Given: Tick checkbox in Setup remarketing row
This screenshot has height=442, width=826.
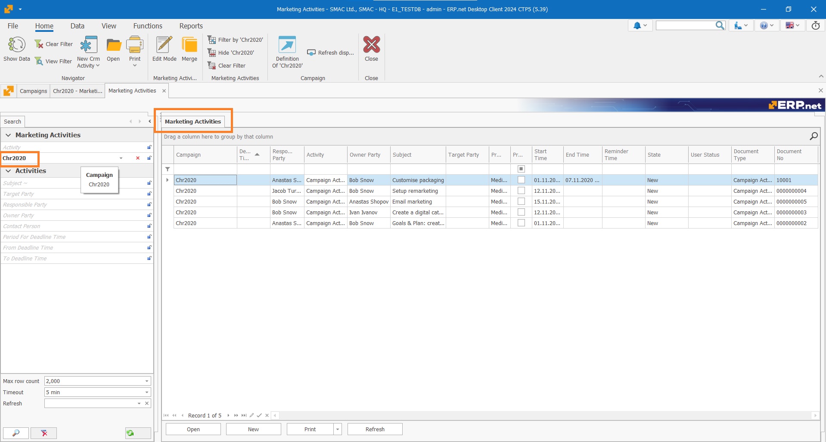Looking at the screenshot, I should click(x=521, y=191).
